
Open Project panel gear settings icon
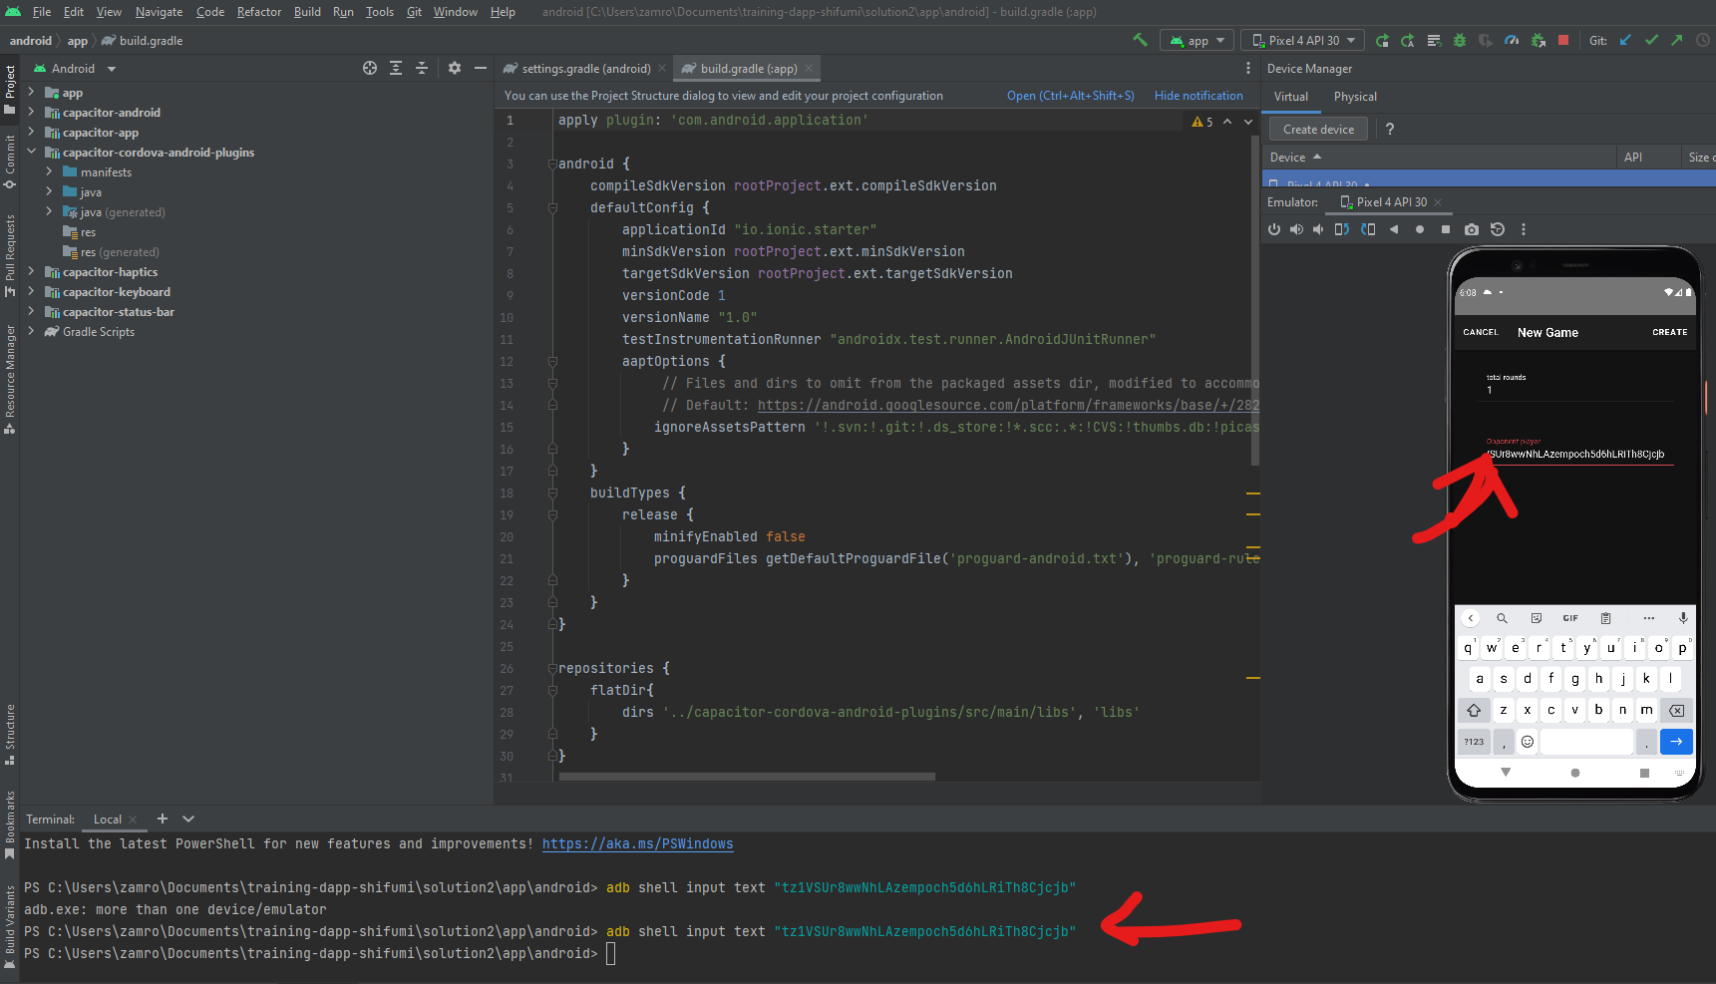[x=455, y=68]
